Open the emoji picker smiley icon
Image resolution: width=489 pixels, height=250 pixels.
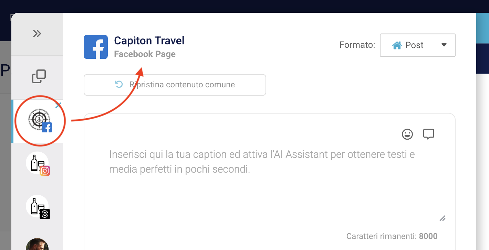407,134
